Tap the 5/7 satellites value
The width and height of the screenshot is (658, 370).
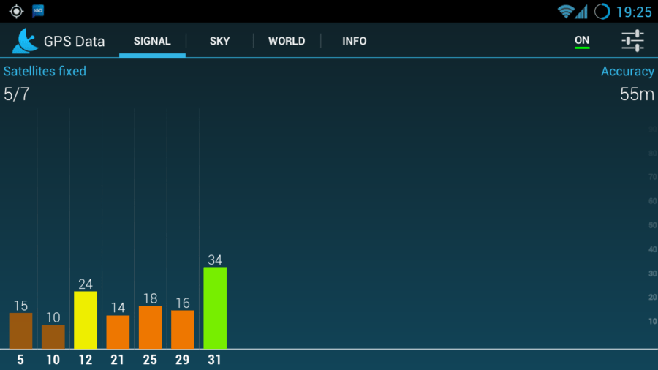(16, 94)
